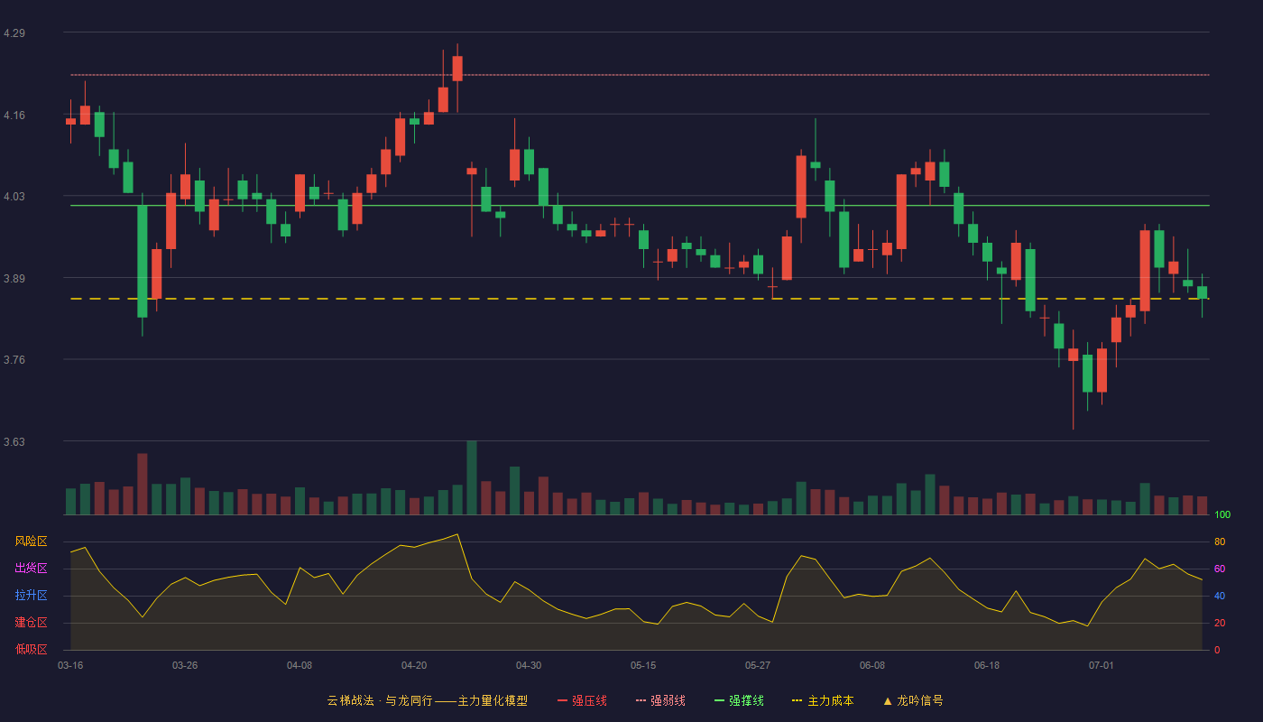The width and height of the screenshot is (1263, 722).
Task: Click the 风险区 zone label
Action: click(x=31, y=541)
